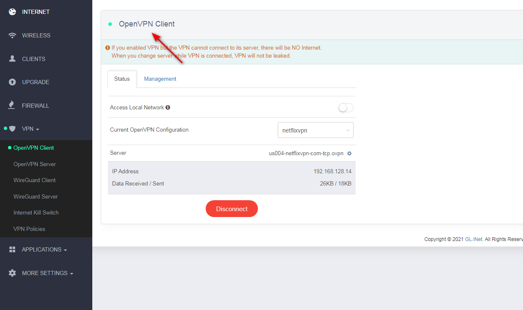The height and width of the screenshot is (310, 523).
Task: Collapse the VPN menu section
Action: click(30, 129)
